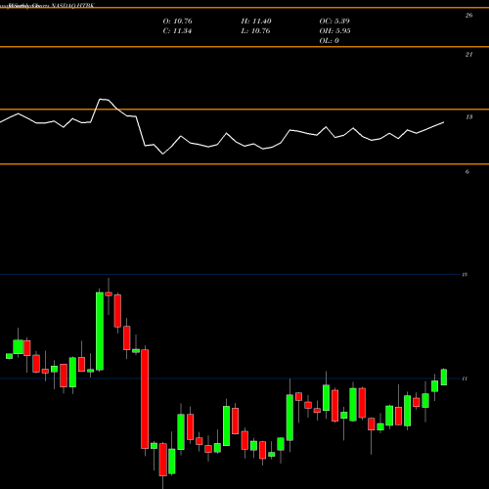Click the indicator axis label 21
The width and height of the screenshot is (489, 489).
[468, 55]
